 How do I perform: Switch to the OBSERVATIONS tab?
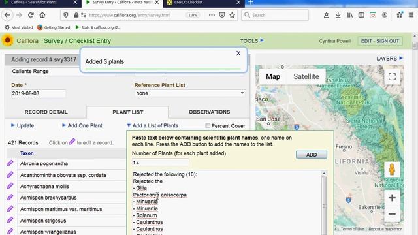tap(209, 112)
